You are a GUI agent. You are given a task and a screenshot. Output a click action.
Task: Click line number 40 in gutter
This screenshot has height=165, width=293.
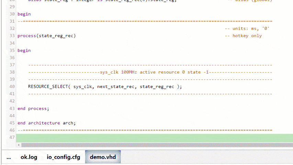click(12, 87)
